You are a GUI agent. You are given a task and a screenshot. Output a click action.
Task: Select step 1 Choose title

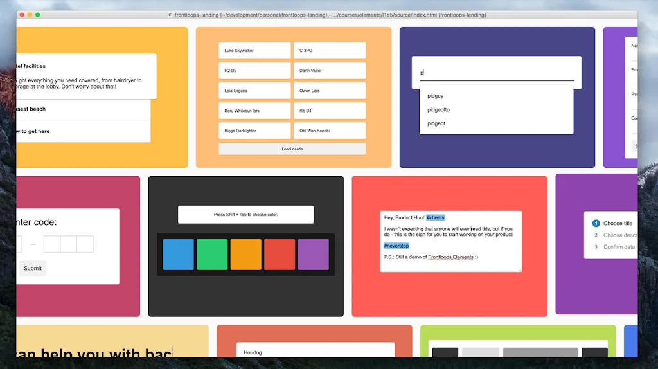coord(614,223)
